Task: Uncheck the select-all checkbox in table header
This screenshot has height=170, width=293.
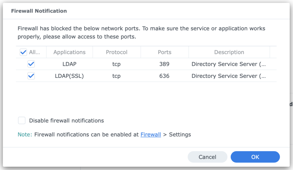Action: (x=23, y=52)
